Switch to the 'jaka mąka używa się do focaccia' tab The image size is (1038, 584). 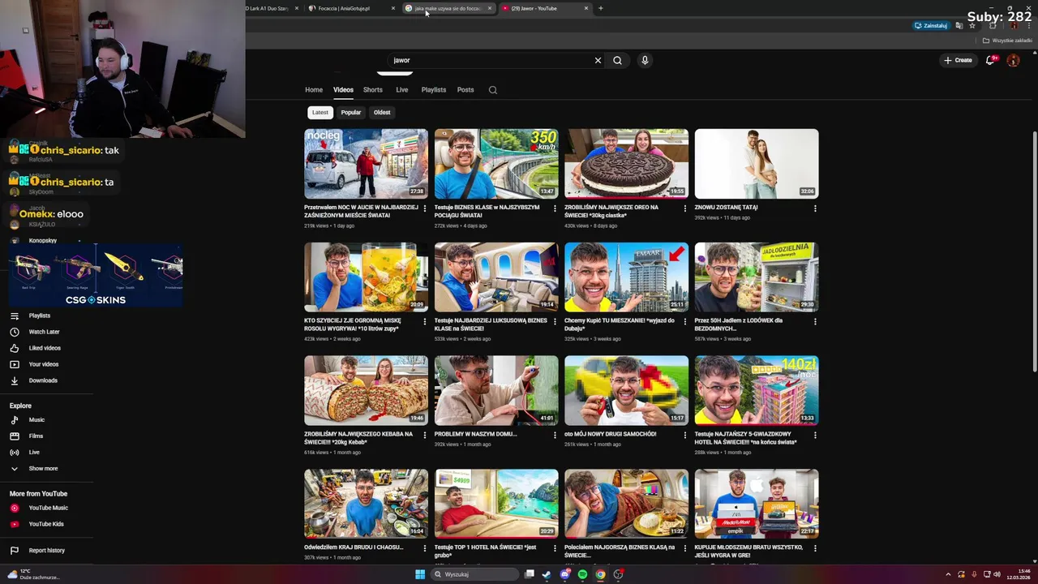pos(446,8)
